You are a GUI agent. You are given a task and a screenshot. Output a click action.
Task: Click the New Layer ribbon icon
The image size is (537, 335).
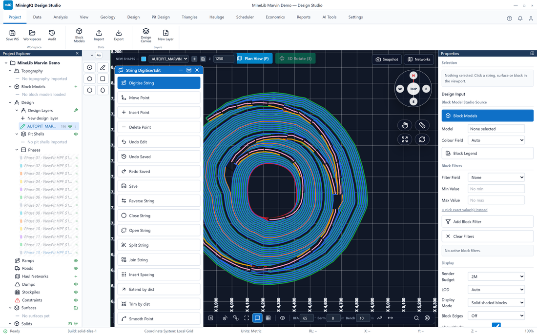tap(166, 33)
